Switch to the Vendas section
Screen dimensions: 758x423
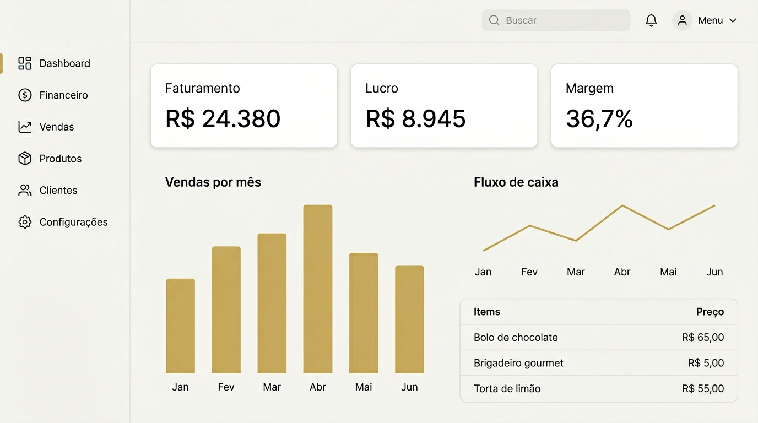[56, 127]
